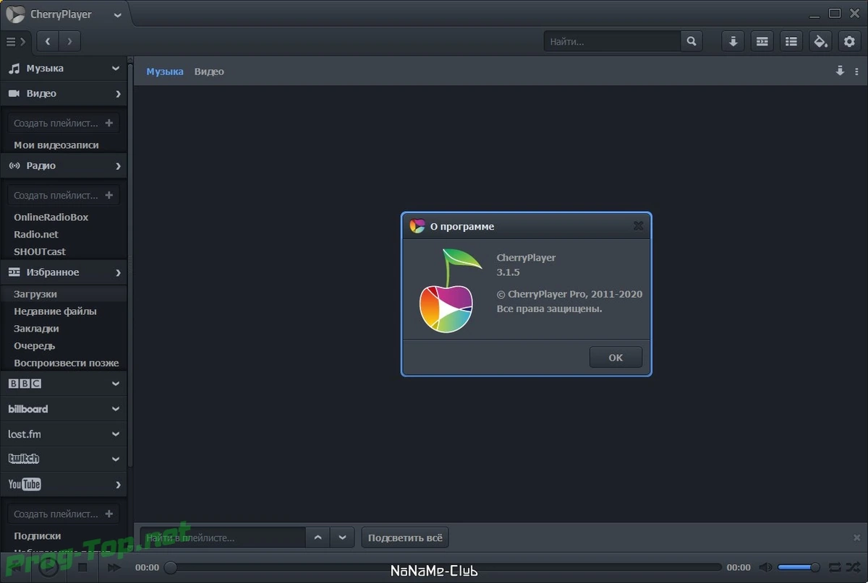Select Очередь in sidebar
The width and height of the screenshot is (868, 583).
click(x=33, y=346)
